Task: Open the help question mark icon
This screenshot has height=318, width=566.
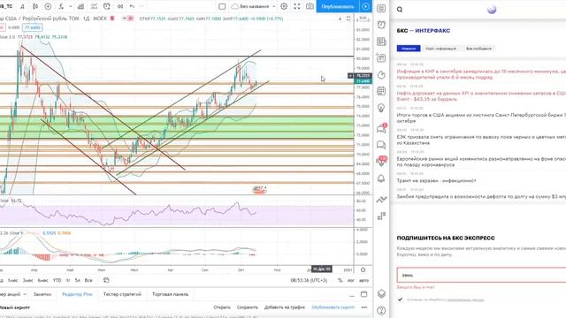Action: (x=381, y=310)
